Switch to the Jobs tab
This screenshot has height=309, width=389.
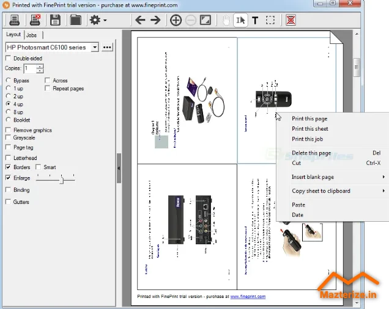[32, 35]
